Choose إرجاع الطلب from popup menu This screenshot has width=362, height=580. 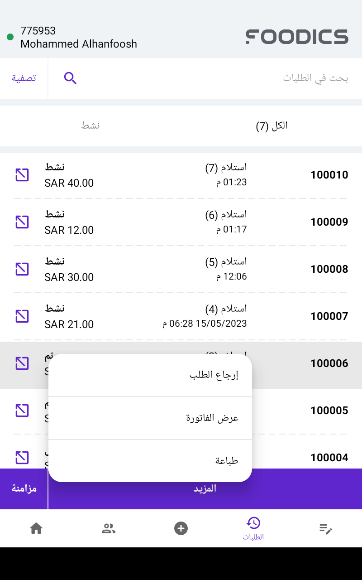pos(214,375)
